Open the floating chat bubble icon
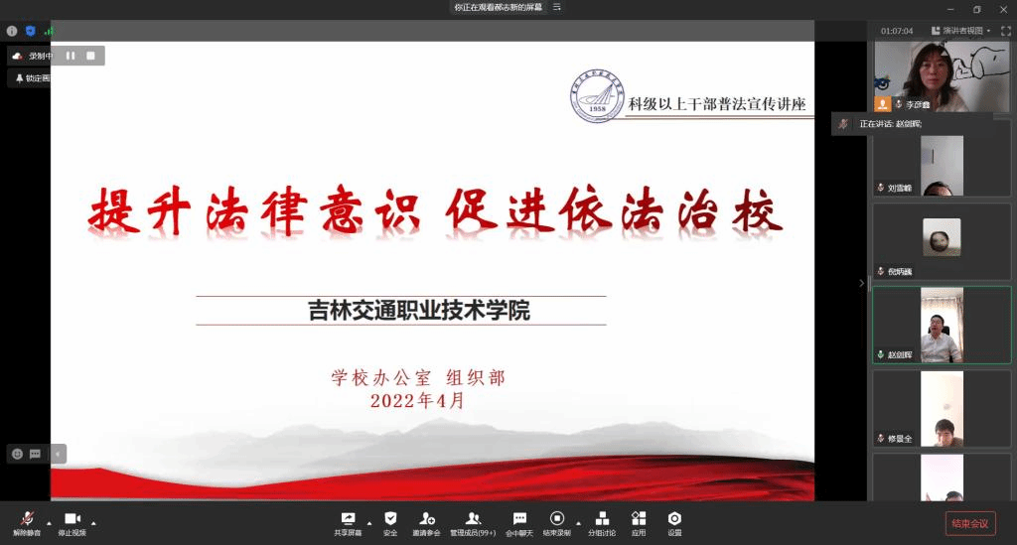The width and height of the screenshot is (1017, 545). pos(35,454)
